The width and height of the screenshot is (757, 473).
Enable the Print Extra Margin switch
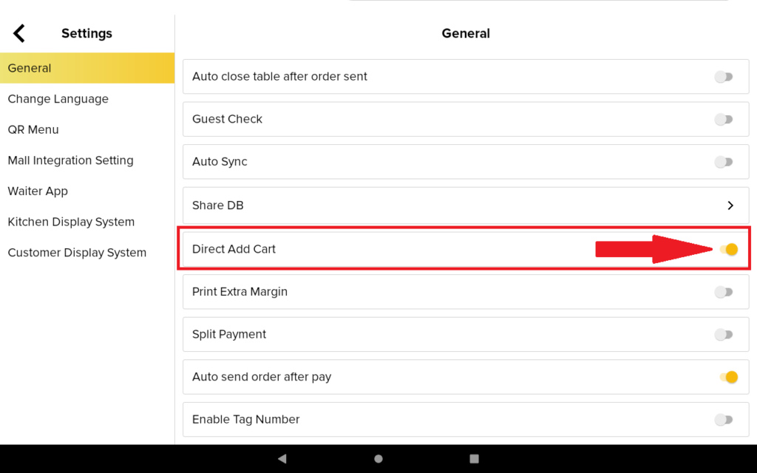point(724,292)
